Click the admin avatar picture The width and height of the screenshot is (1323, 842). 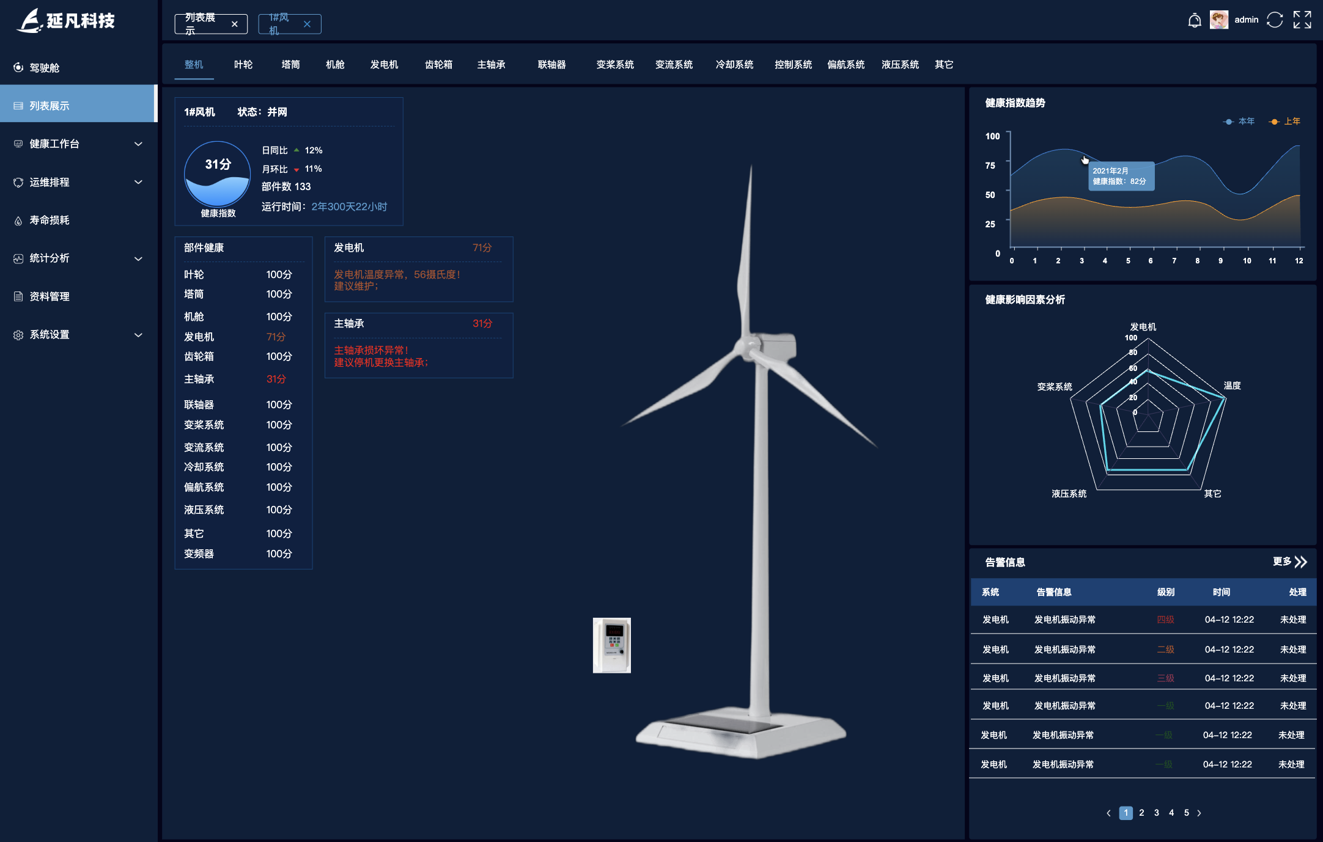pyautogui.click(x=1219, y=20)
